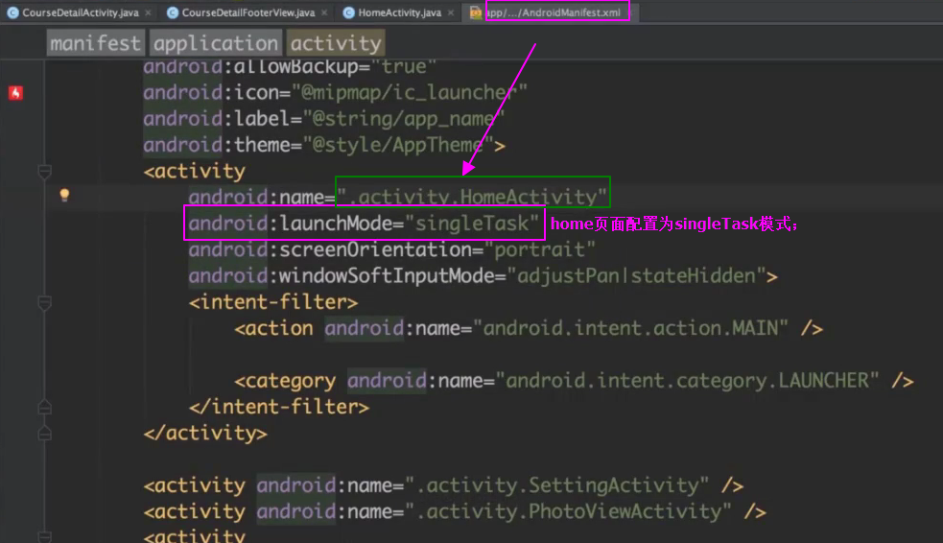The width and height of the screenshot is (943, 543).
Task: Click the ".activity.HomeActivity" name value
Action: point(472,197)
